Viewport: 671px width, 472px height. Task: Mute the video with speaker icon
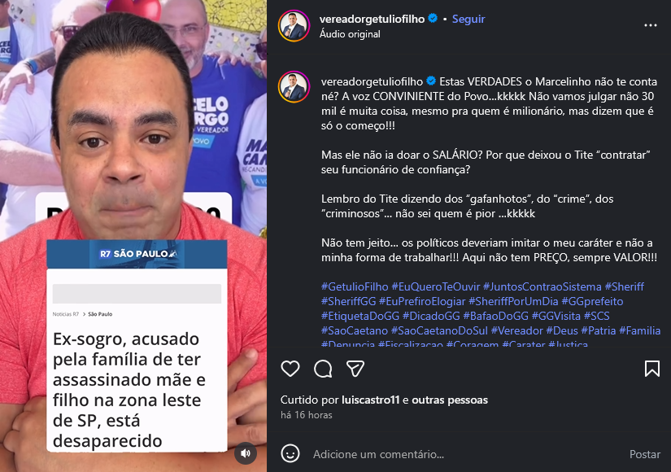pos(246,453)
